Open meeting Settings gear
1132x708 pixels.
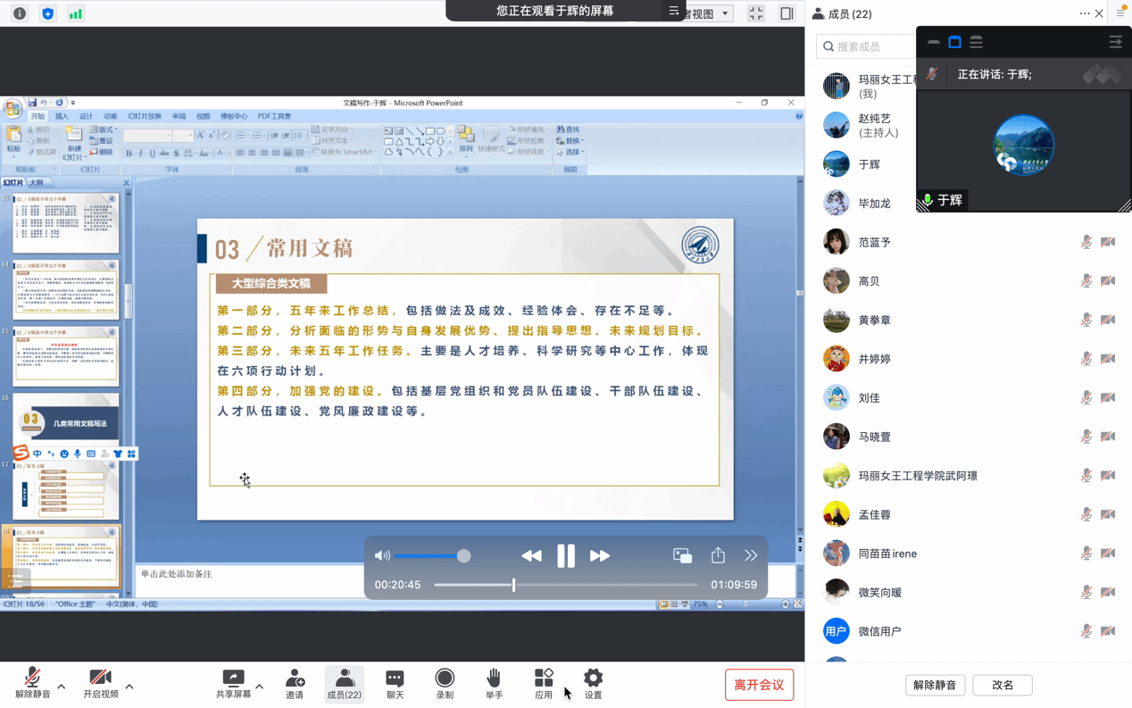click(x=593, y=684)
